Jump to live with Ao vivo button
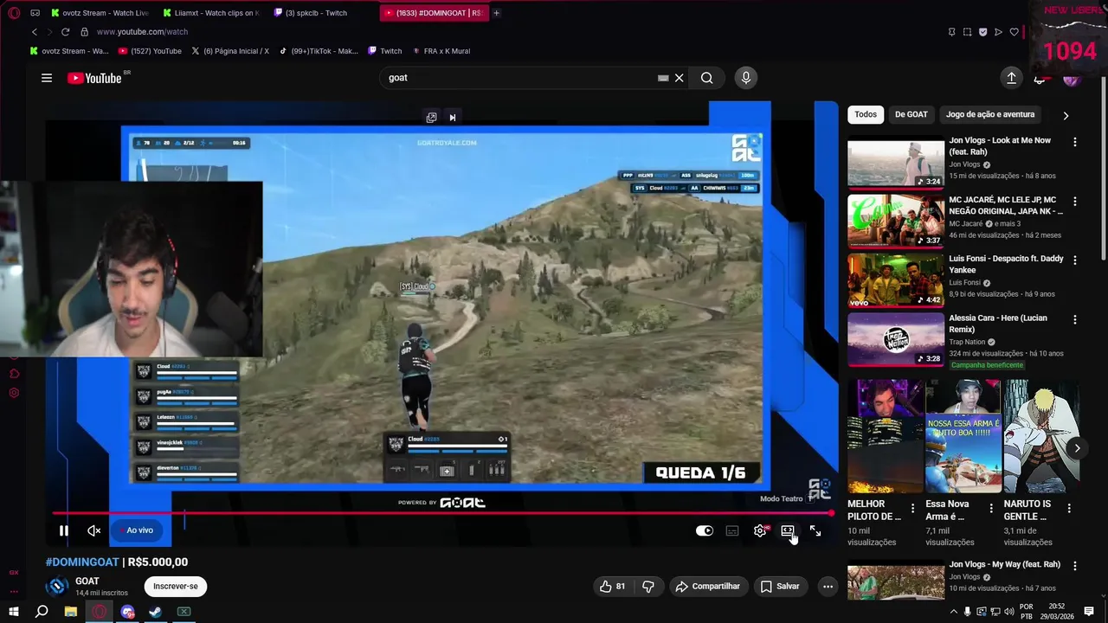 click(x=138, y=530)
